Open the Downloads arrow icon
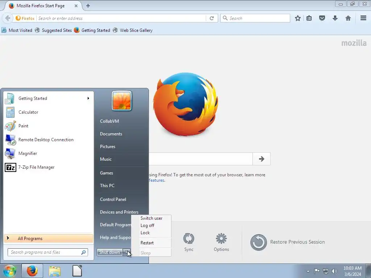Screen dimensions: 371x278 [335, 18]
